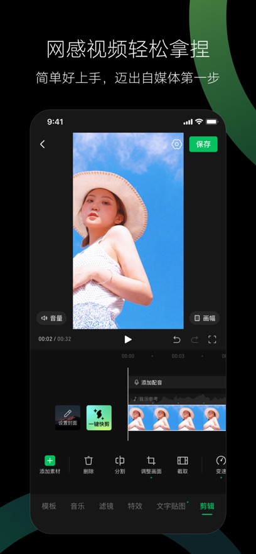256x554 pixels.
Task: Tap 添加配音 voiceover track
Action: (178, 382)
